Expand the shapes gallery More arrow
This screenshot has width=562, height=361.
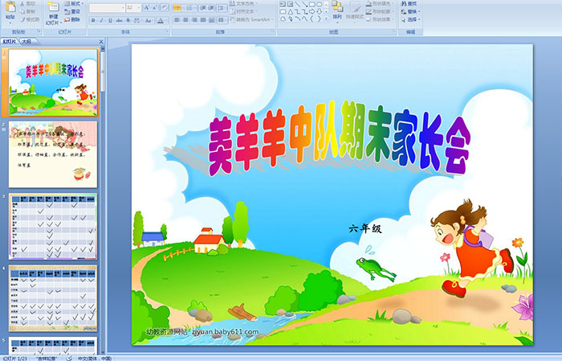click(326, 18)
